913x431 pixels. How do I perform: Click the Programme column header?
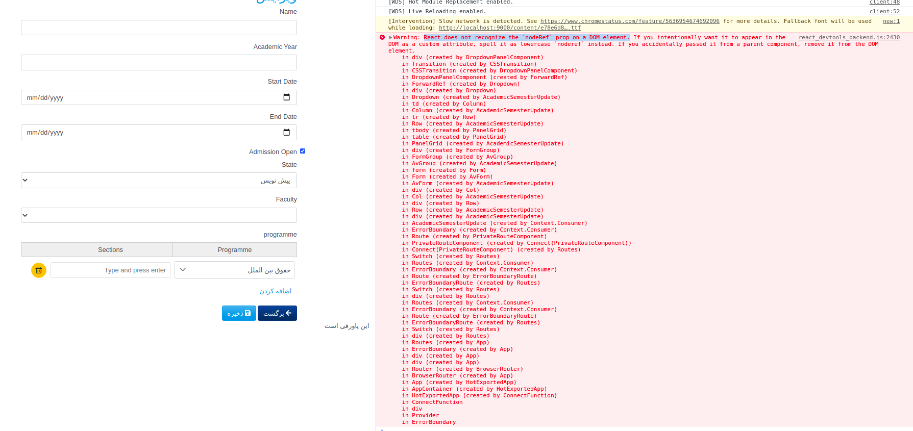[235, 250]
